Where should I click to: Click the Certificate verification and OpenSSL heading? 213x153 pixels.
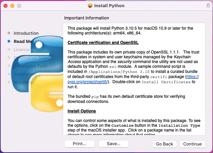[103, 43]
